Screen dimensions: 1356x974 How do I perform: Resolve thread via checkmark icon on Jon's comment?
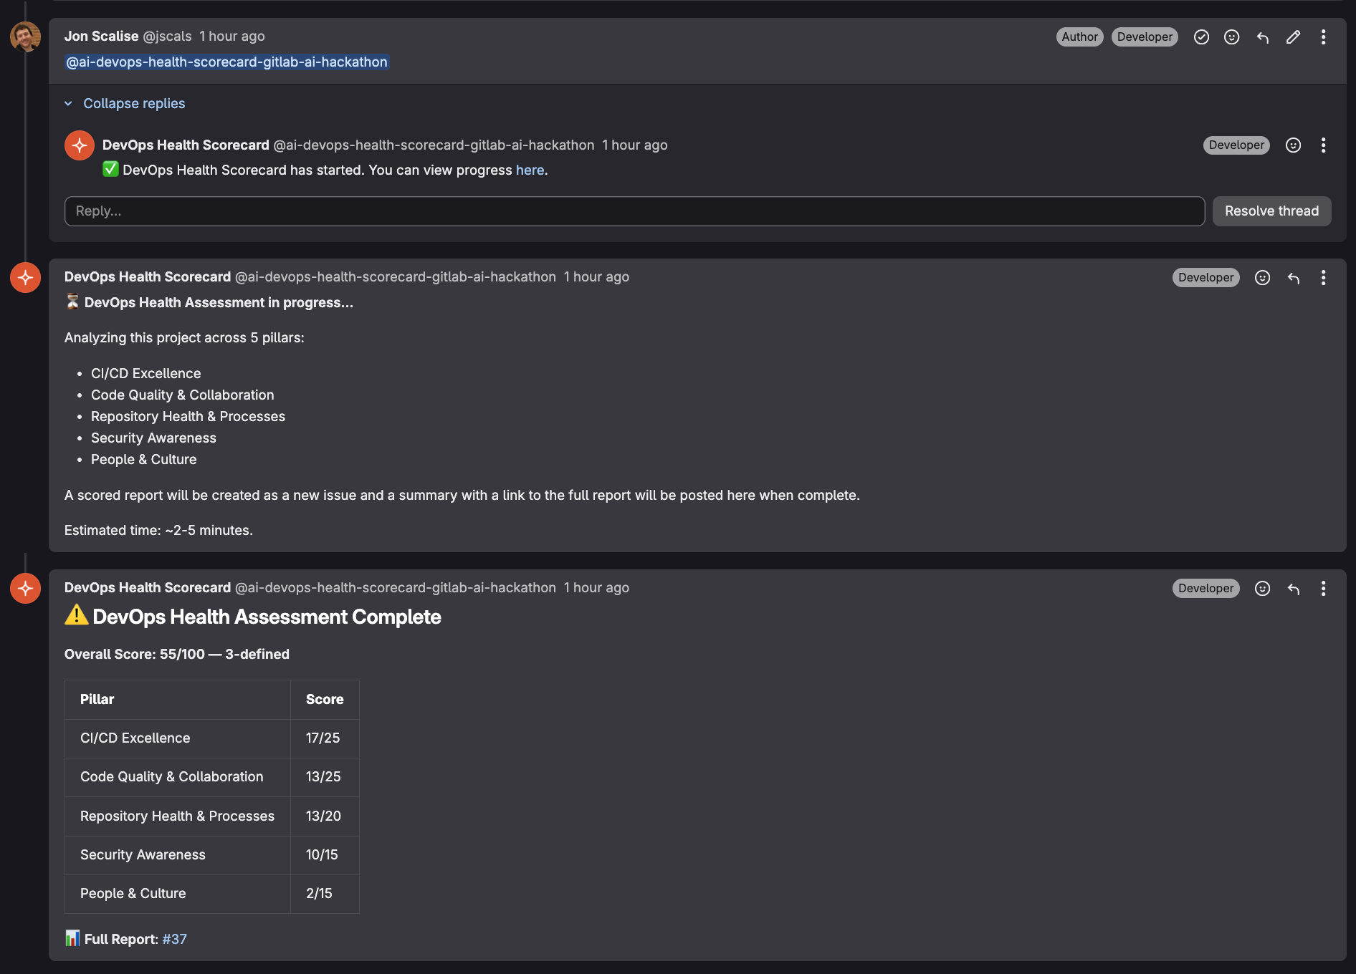1201,37
